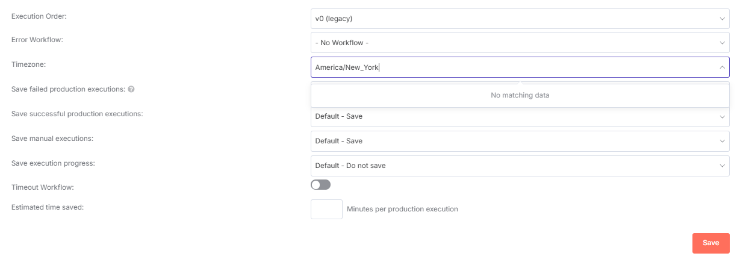Open the "Default - Do not save" dropdown
This screenshot has width=737, height=262.
click(x=512, y=166)
